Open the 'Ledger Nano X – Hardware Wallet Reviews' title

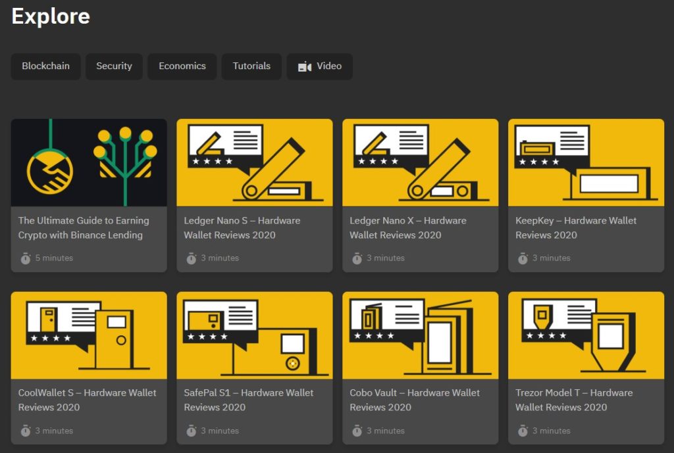(408, 227)
